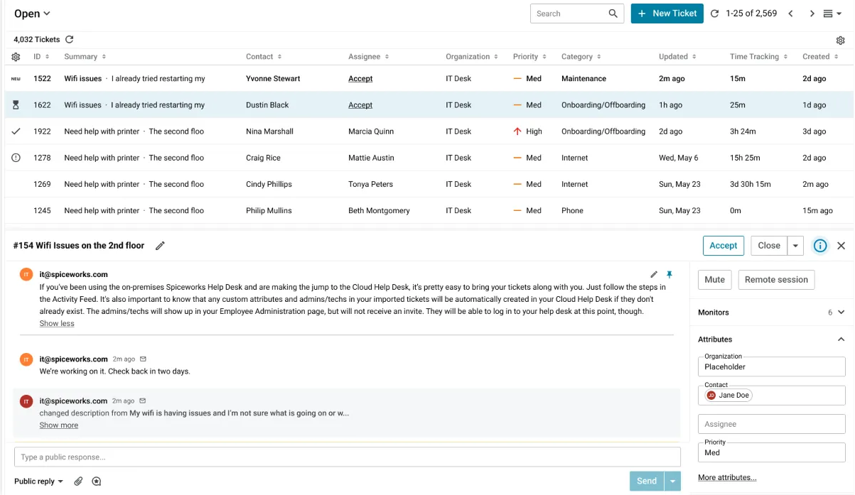
Task: Sort by Category column
Action: click(582, 57)
